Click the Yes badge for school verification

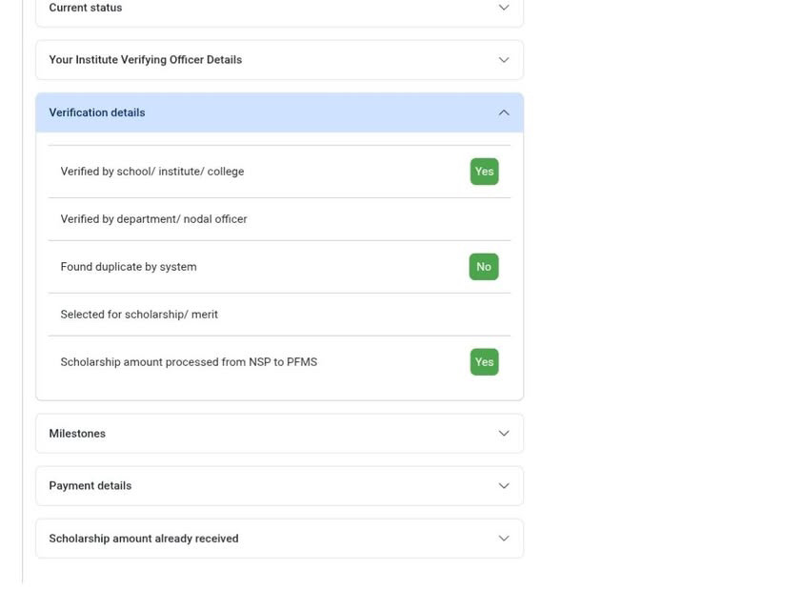click(484, 172)
